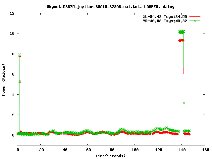Click the x-axis tick label 80
The width and height of the screenshot is (212, 159).
[112, 150]
